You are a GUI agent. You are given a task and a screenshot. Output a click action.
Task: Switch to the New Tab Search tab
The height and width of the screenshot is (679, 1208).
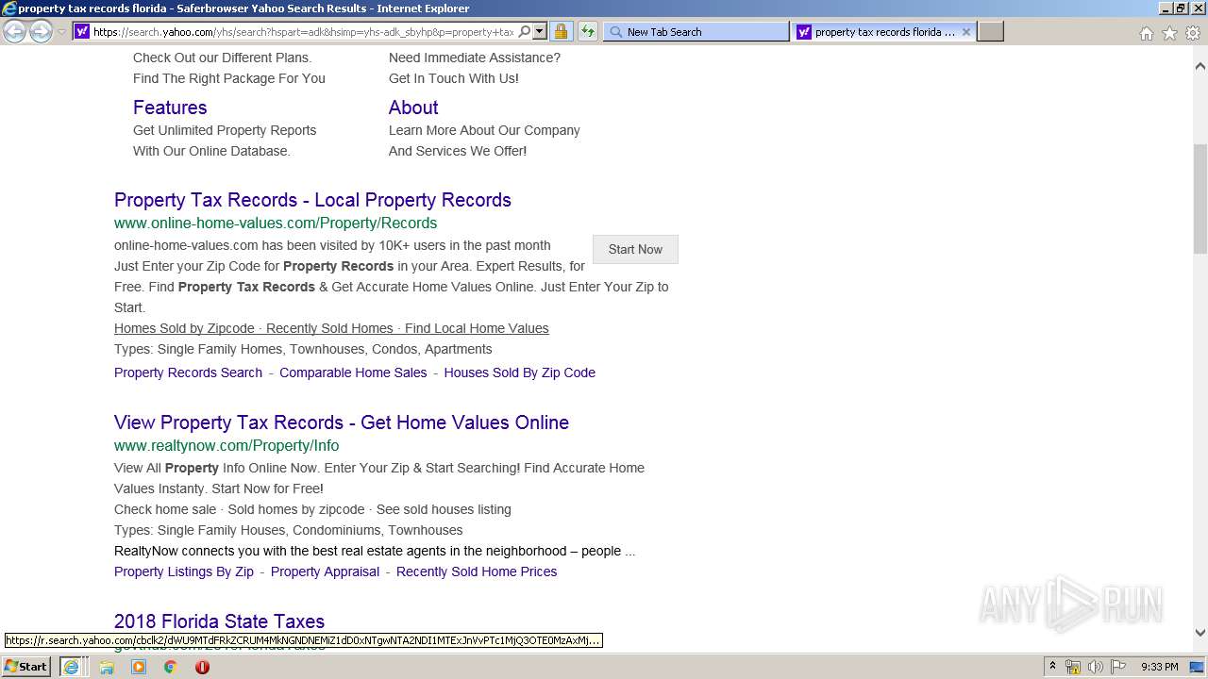click(x=696, y=32)
